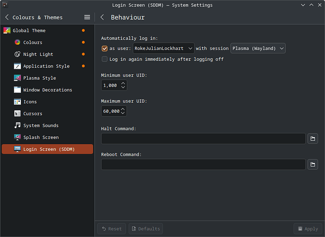Click the Icons category icon
Screen dimensions: 325x237
(18, 102)
